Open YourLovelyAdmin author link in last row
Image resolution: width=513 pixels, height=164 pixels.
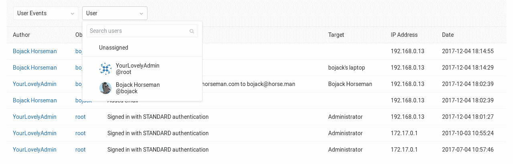point(34,150)
